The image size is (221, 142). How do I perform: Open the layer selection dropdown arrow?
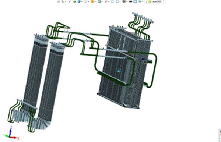tap(164, 1)
